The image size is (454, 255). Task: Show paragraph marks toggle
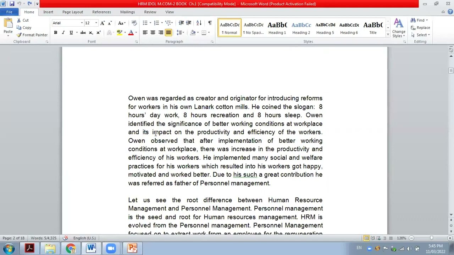pyautogui.click(x=210, y=23)
